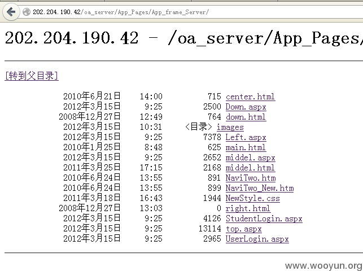This screenshot has height=271, width=363.
Task: Click the time 14:00
Action: pos(151,97)
